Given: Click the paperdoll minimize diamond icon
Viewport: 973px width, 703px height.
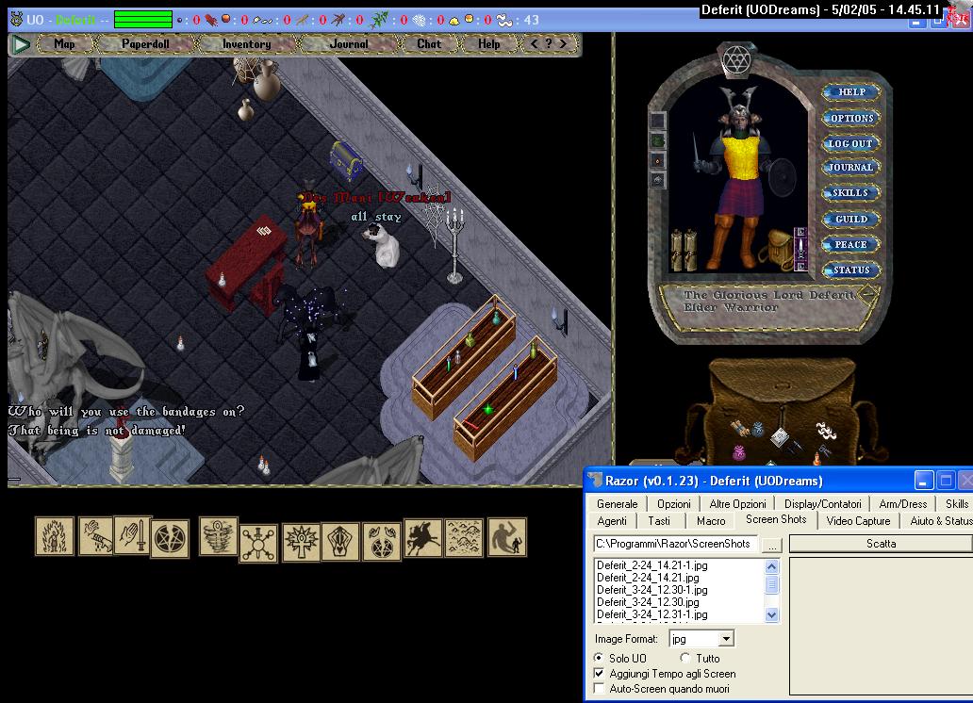Looking at the screenshot, I should (868, 294).
